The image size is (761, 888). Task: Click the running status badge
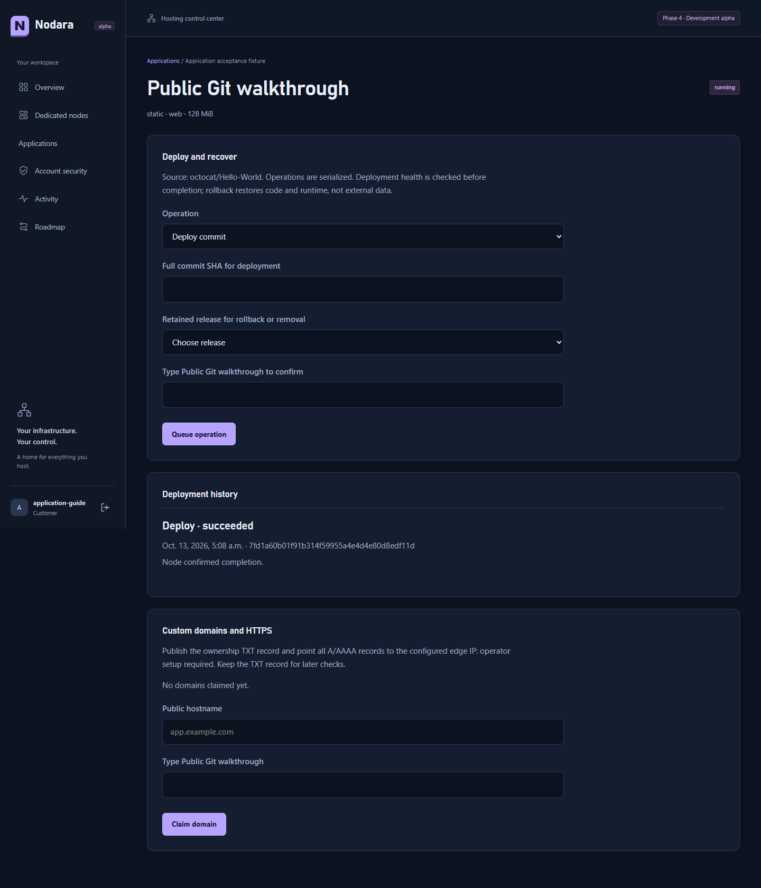point(725,87)
